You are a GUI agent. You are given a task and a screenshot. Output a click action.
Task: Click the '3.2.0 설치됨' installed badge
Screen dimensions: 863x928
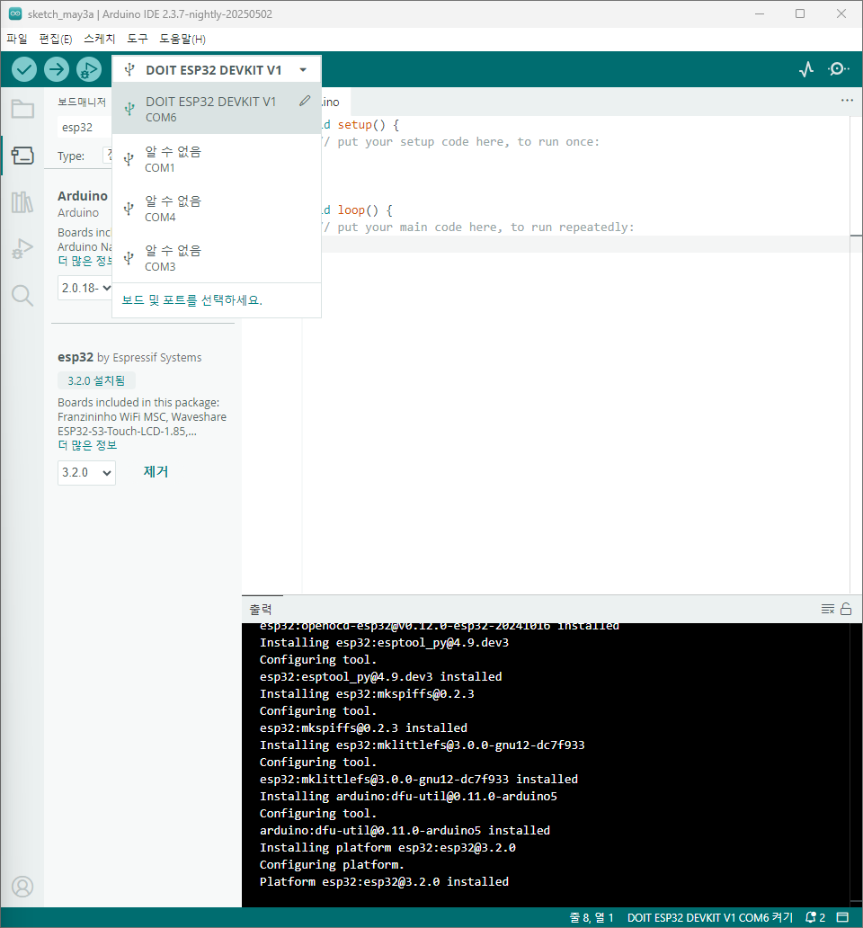[96, 380]
